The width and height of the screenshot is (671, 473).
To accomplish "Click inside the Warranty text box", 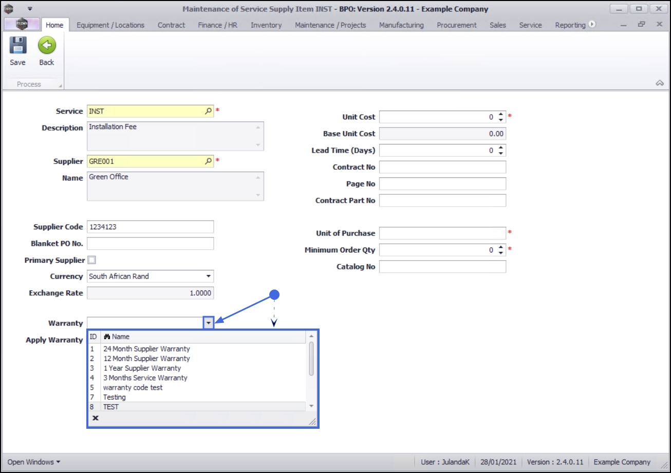I will pos(146,323).
